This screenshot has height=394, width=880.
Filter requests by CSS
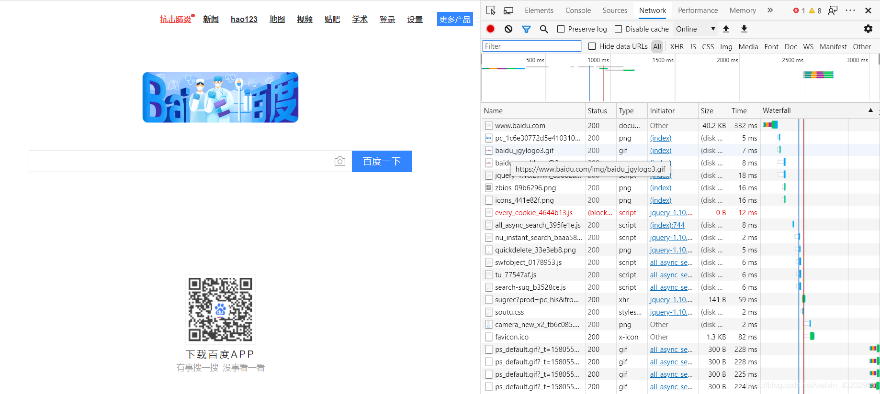click(x=708, y=46)
